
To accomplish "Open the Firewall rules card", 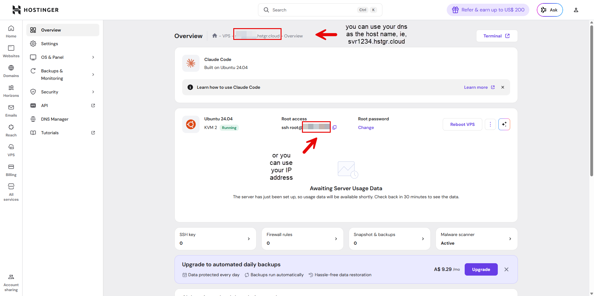I will [303, 239].
